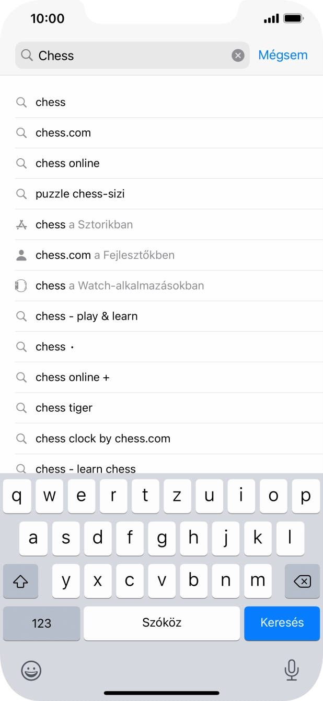Viewport: 323px width, 701px height.
Task: Tap the Watch icon beside Watch-alkalmazásokban suggestion
Action: 21,286
